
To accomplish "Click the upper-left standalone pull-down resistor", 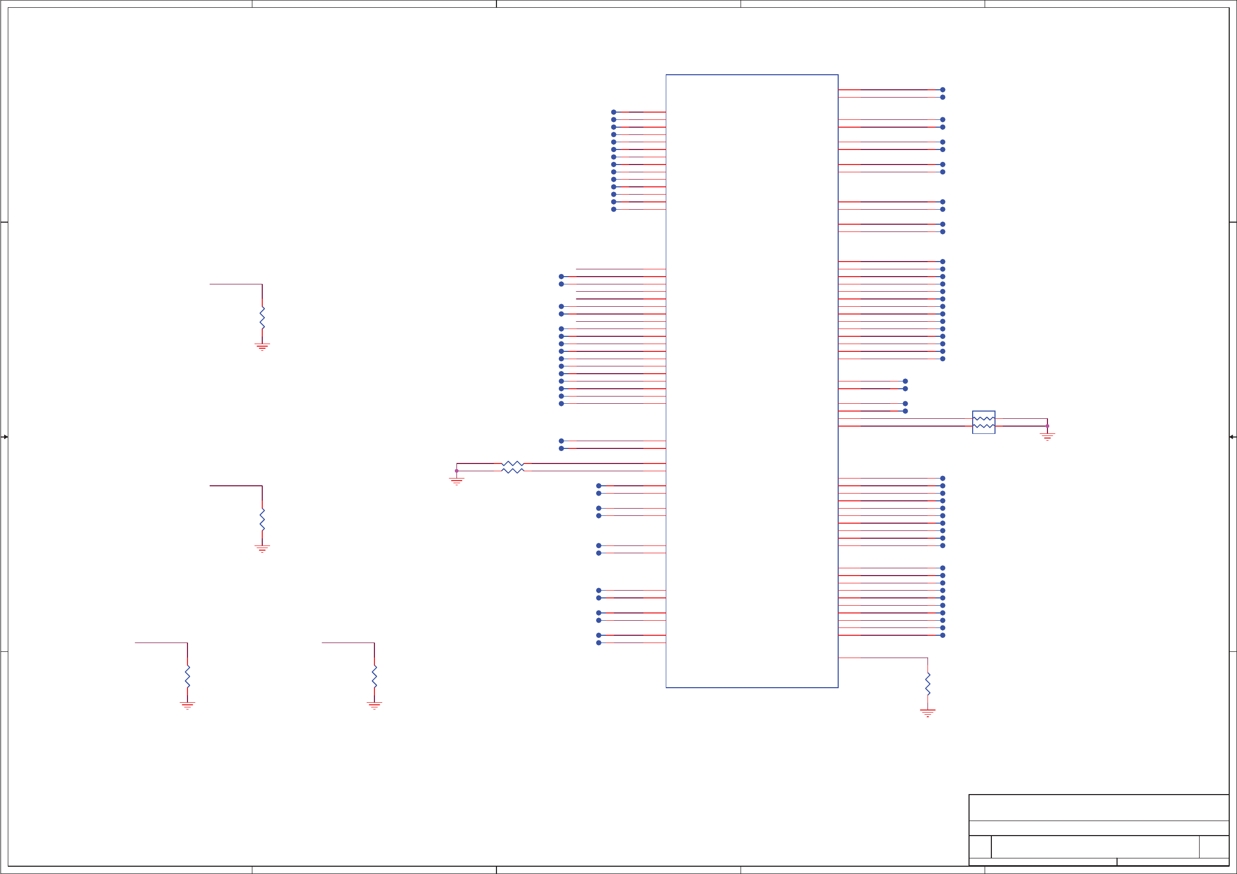I will click(262, 317).
